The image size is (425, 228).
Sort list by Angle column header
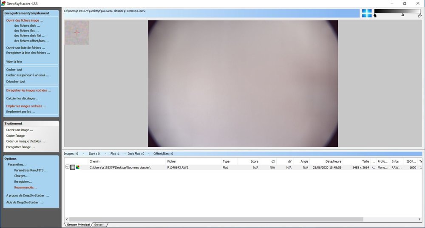(301, 161)
